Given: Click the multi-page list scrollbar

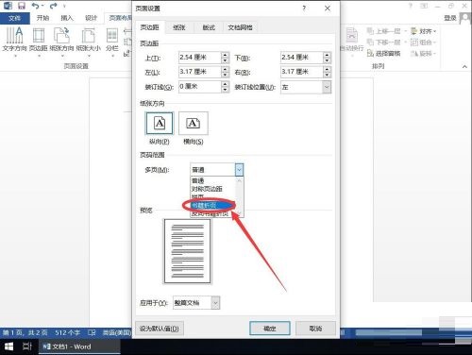Looking at the screenshot, I should click(239, 197).
